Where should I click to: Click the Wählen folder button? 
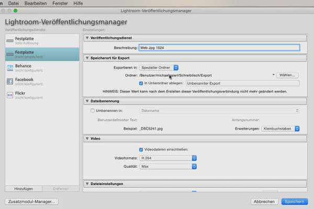(287, 75)
